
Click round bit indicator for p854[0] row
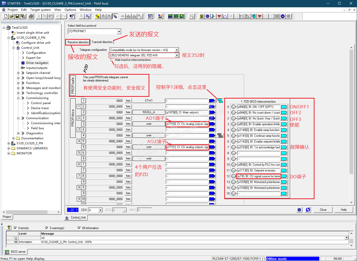tap(234, 165)
